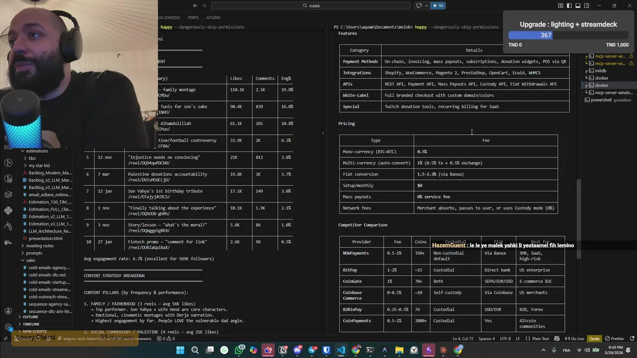Toggle the Secondary Side Bar layout button
637x358 pixels.
point(587,5)
